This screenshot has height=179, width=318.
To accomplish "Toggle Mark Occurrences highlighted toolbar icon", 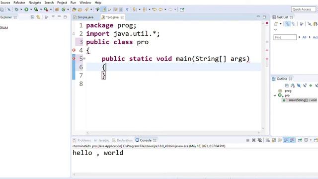I will [x=104, y=9].
